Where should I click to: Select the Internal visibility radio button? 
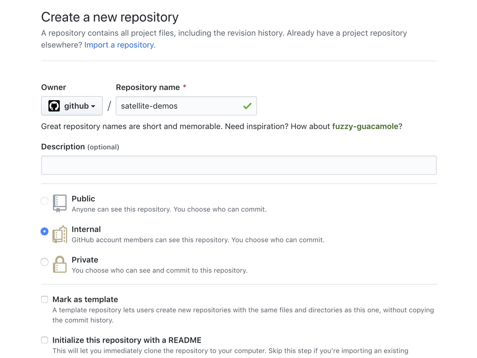point(45,232)
